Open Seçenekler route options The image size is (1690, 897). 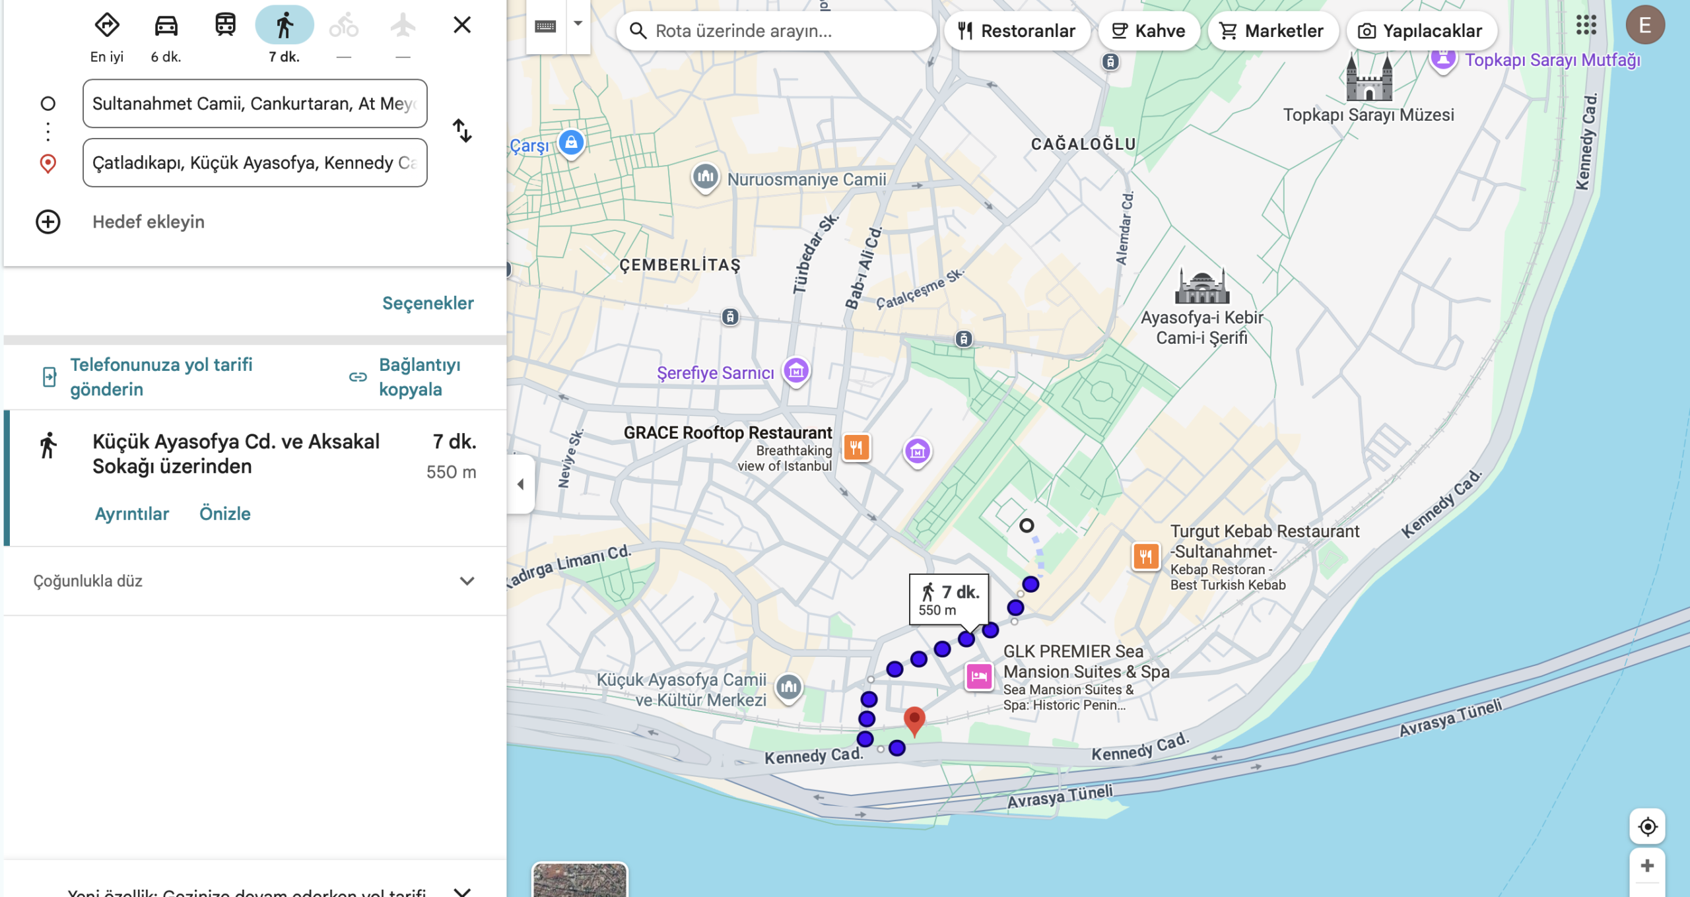(x=428, y=303)
